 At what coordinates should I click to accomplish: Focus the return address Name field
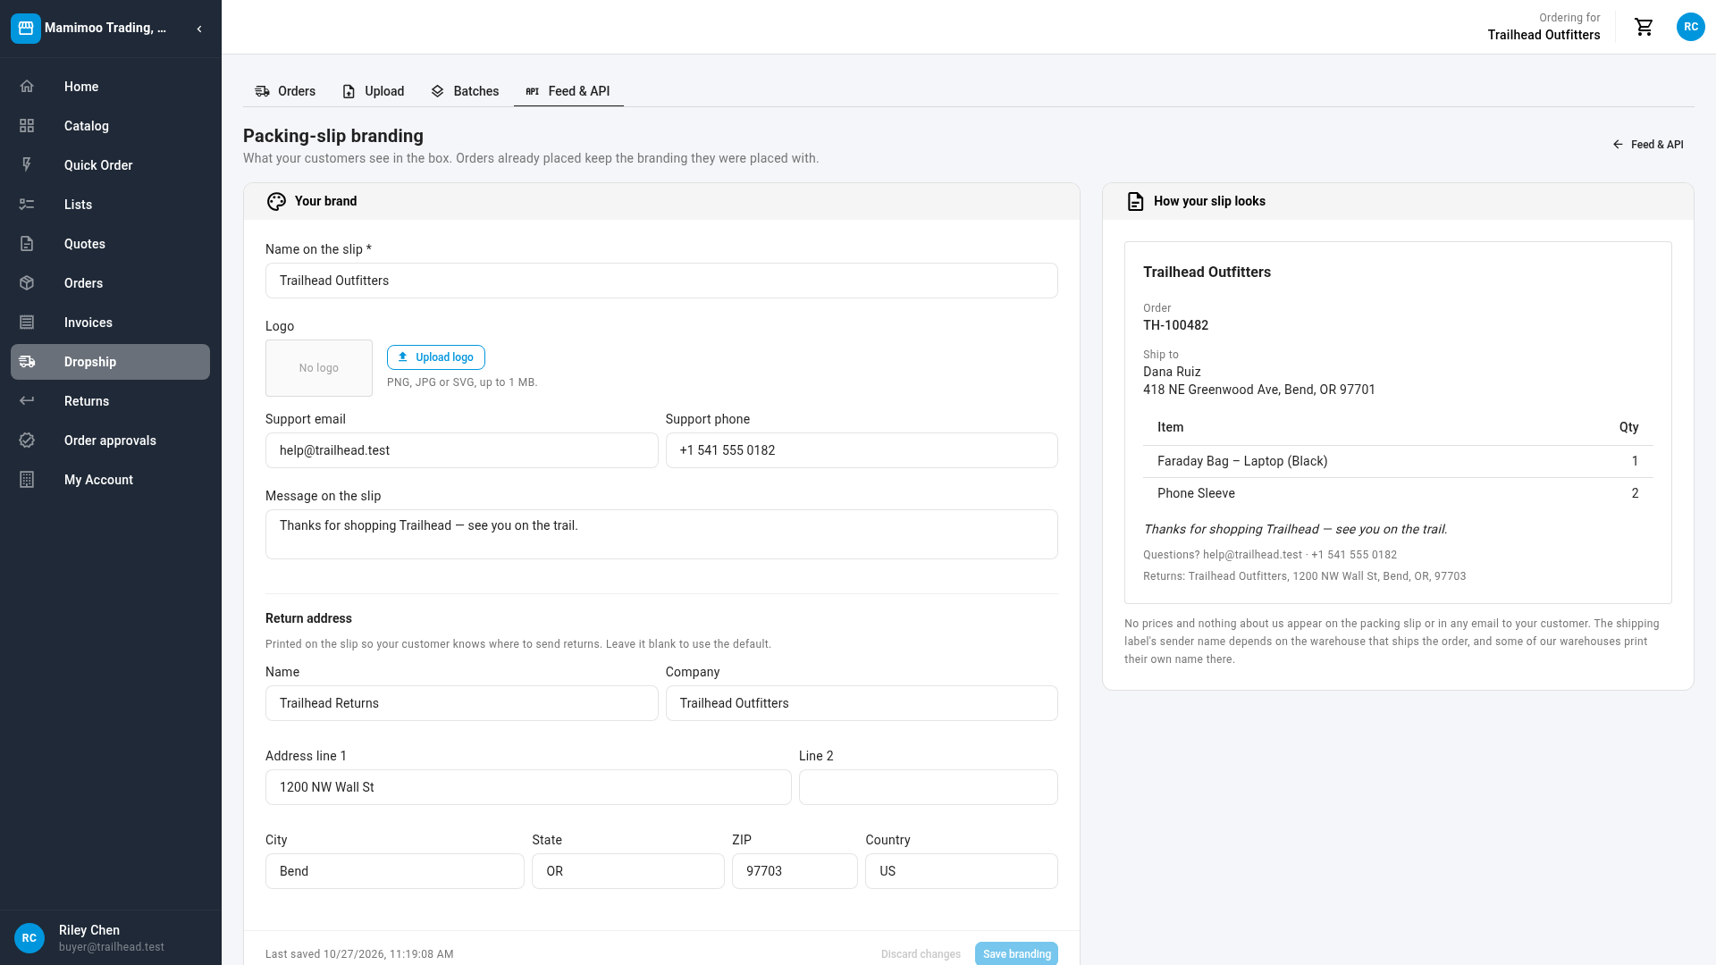click(461, 703)
